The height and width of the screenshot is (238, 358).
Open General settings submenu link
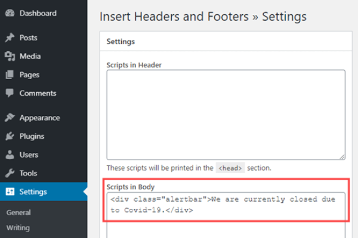click(18, 212)
